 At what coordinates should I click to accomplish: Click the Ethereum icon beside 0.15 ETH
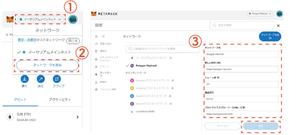tap(10, 117)
